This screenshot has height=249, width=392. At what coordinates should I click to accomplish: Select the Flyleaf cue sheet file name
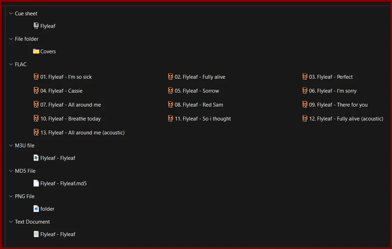pyautogui.click(x=48, y=26)
